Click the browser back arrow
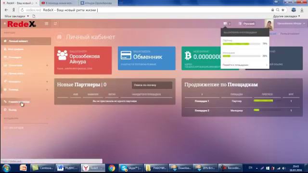The image size is (308, 173). 6,10
